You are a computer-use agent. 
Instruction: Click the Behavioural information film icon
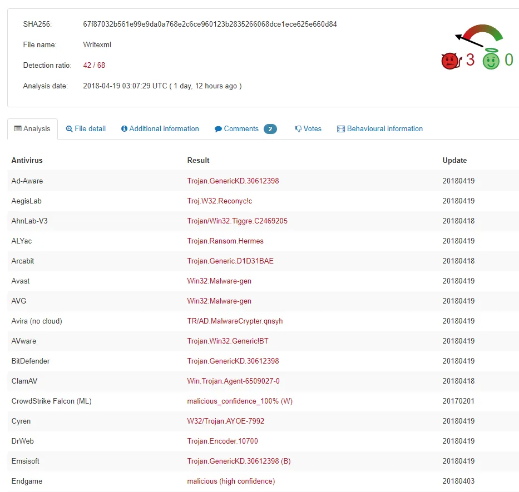[x=341, y=129]
